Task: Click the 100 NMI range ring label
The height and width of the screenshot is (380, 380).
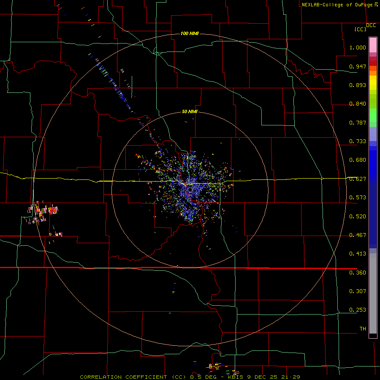Action: point(190,33)
